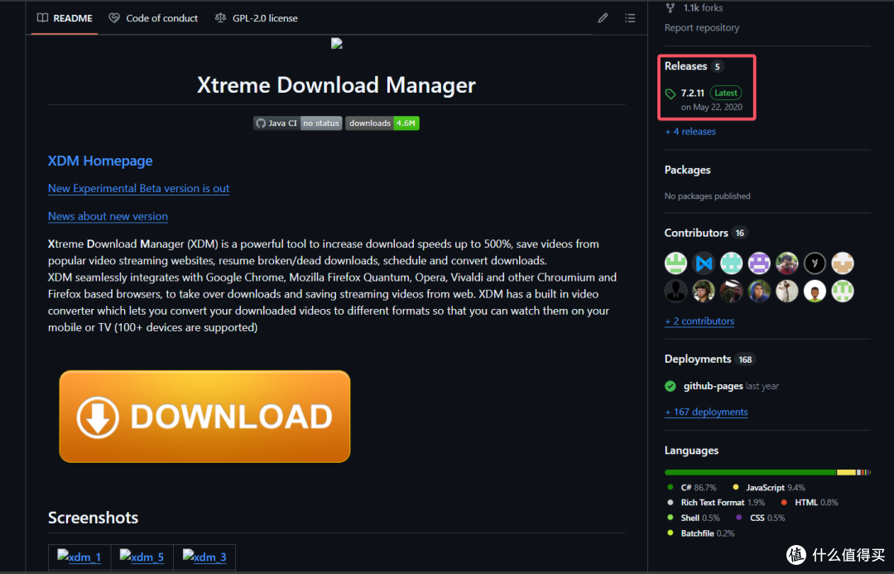Open the XDM Homepage link
The width and height of the screenshot is (894, 574).
[x=100, y=162]
